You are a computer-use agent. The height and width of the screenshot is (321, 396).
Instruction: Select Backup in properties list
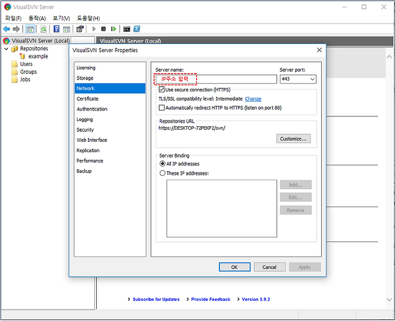point(110,171)
